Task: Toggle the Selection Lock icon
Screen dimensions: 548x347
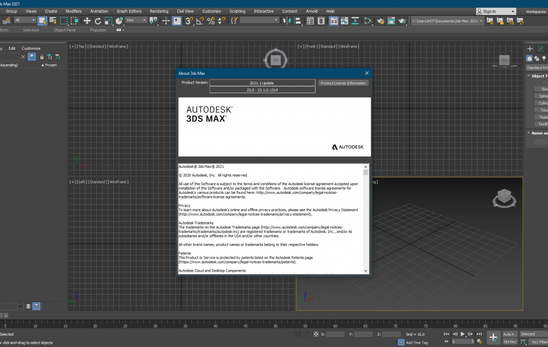Action: pyautogui.click(x=306, y=334)
